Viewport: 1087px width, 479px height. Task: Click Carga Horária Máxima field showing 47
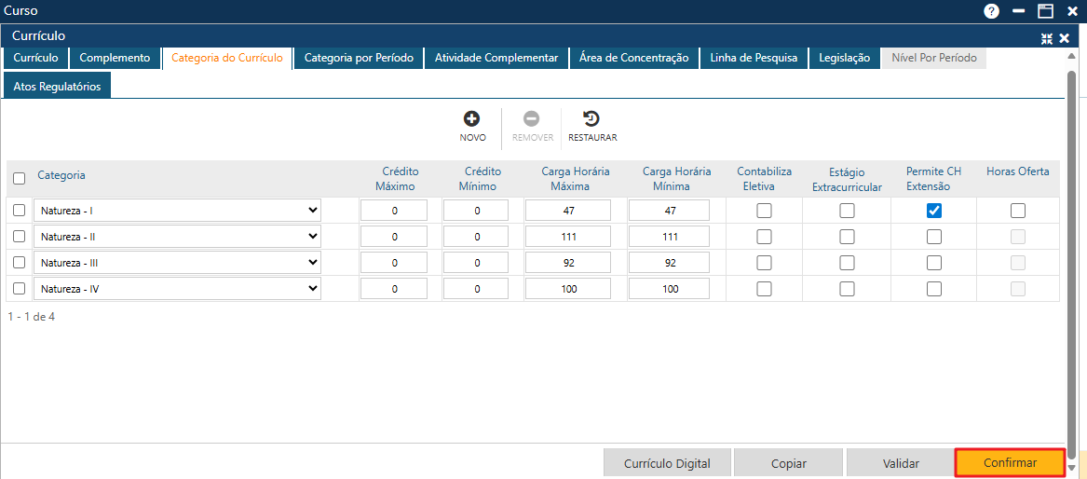coord(568,210)
